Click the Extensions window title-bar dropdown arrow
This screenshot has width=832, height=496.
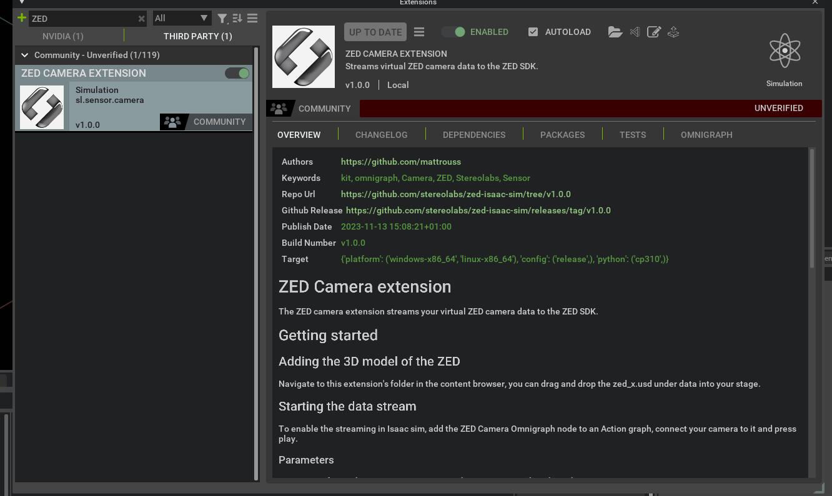pos(22,2)
